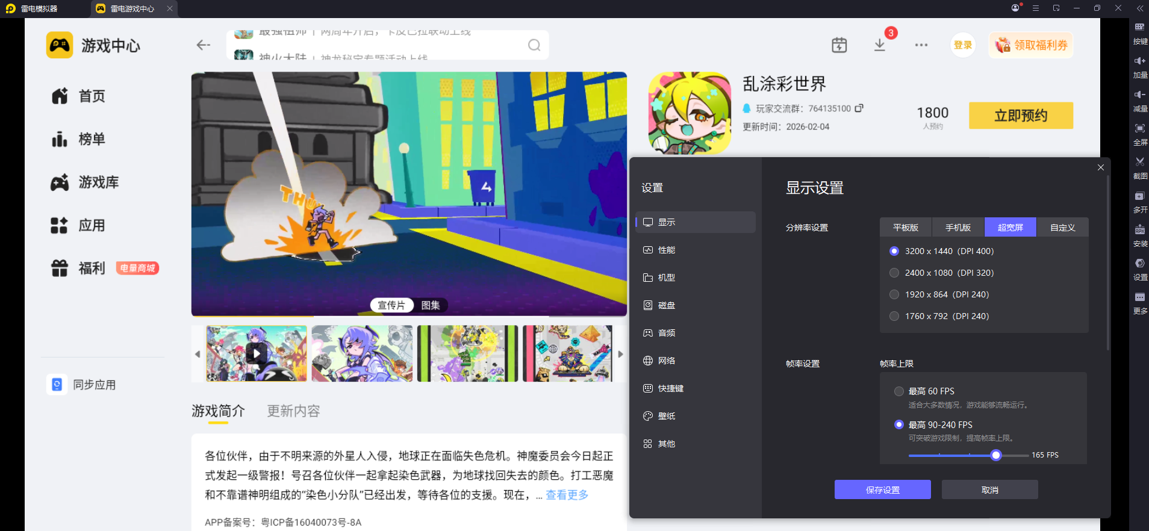The width and height of the screenshot is (1149, 531).
Task: Open 快捷键 shortcut settings category
Action: (x=696, y=388)
